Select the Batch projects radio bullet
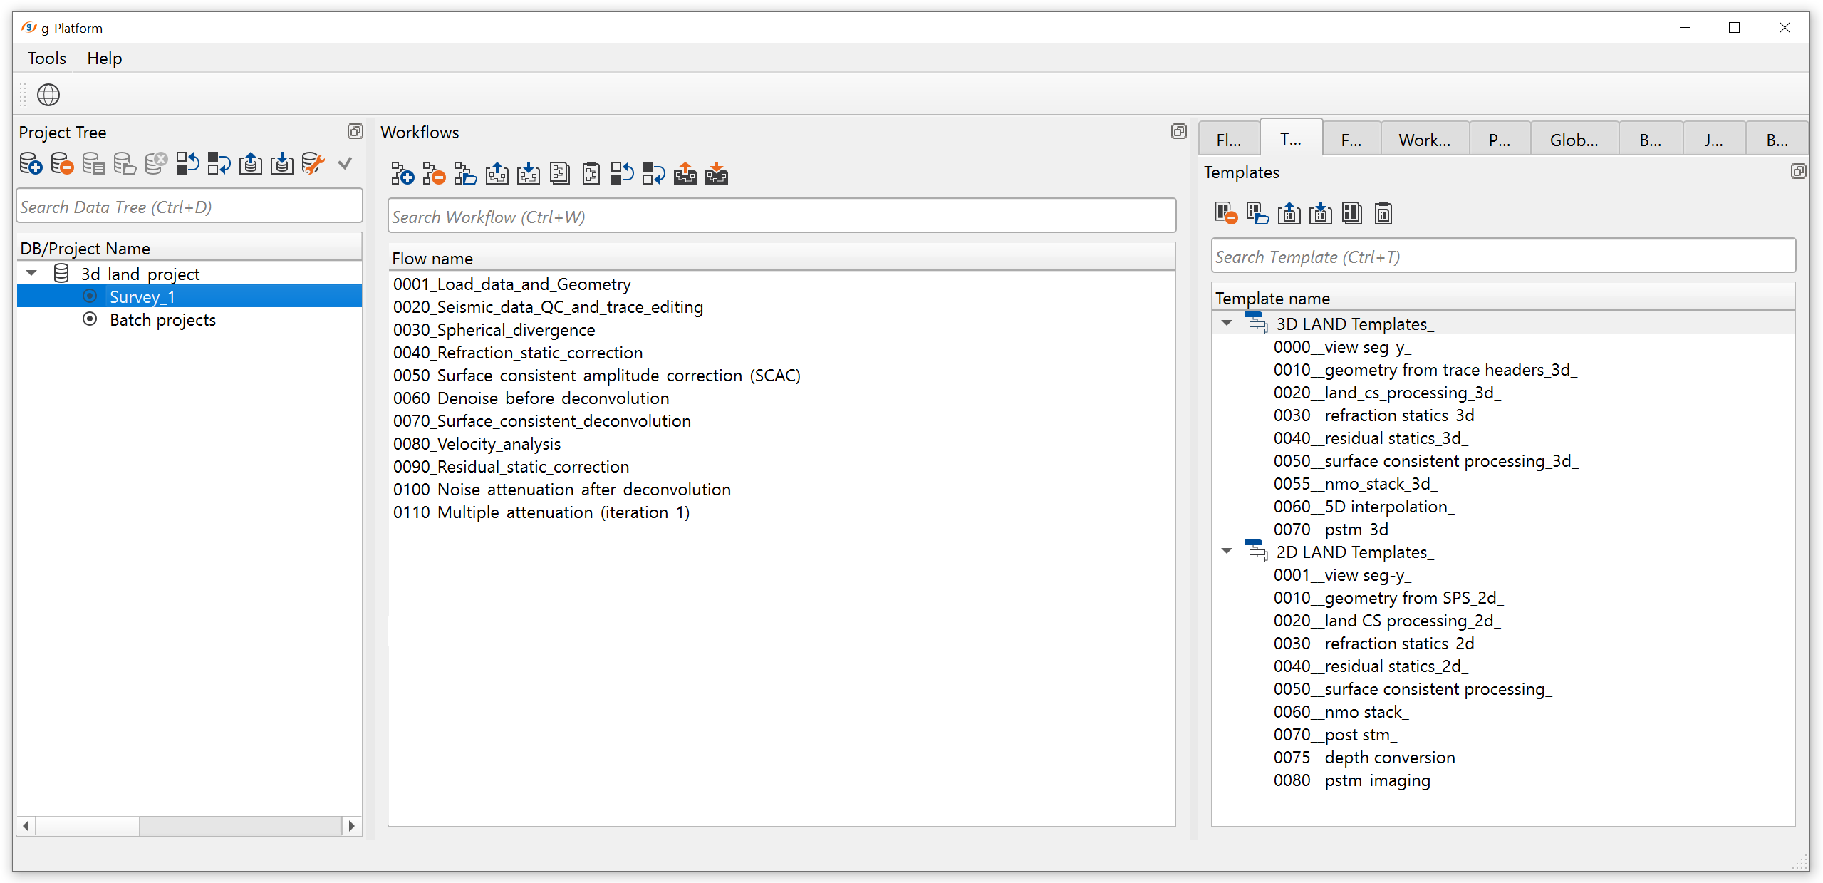The width and height of the screenshot is (1823, 883). pos(90,319)
